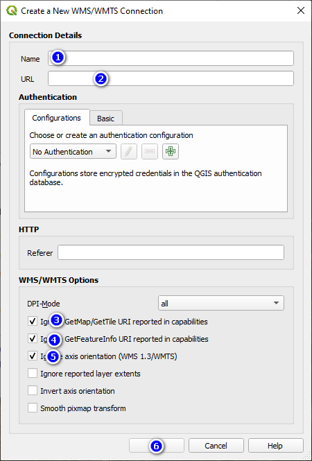This screenshot has width=312, height=461.
Task: Select the Configurations tab
Action: (57, 118)
